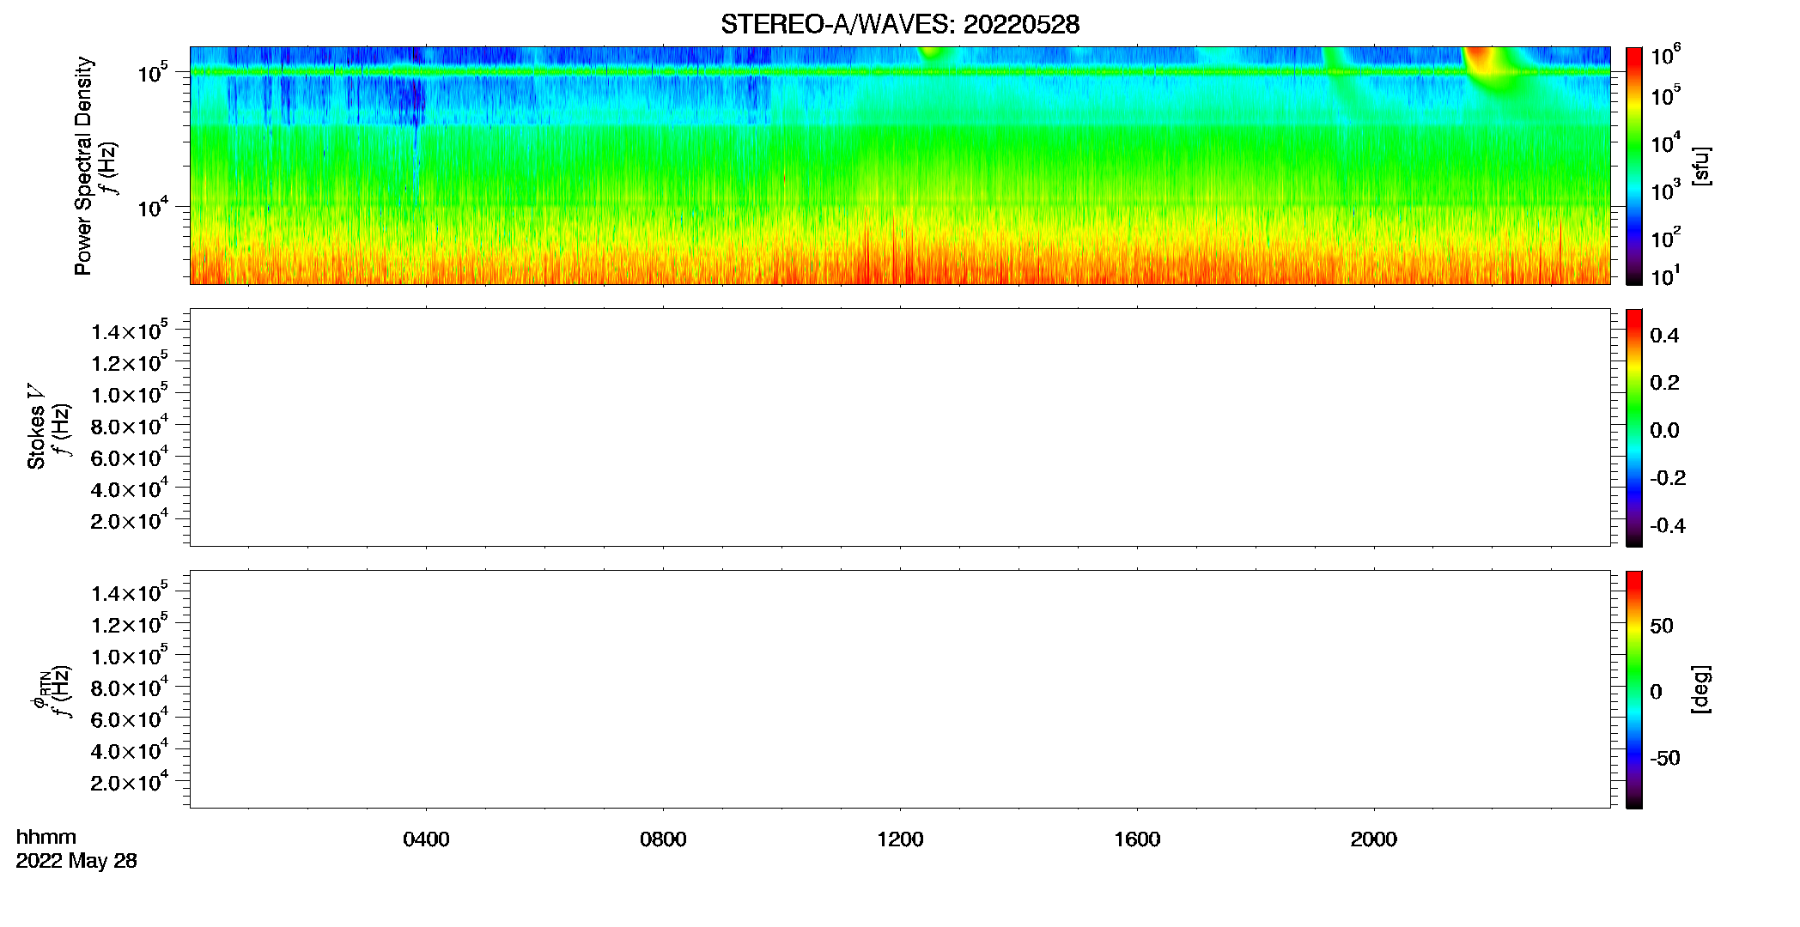1800x927 pixels.
Task: Click the 4.0×10^4 tick in phi panel
Action: pos(130,750)
